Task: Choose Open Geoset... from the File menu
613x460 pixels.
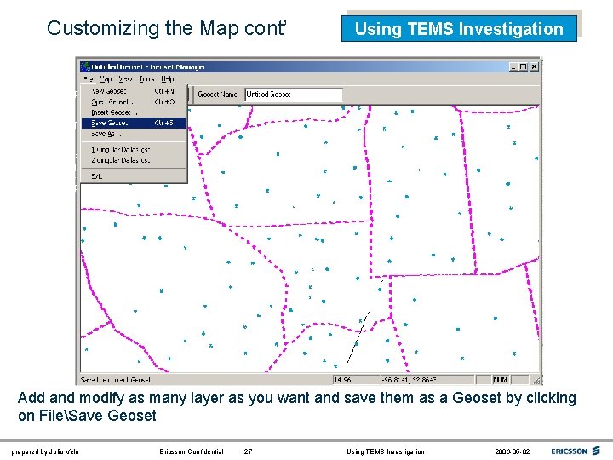Action: point(134,101)
